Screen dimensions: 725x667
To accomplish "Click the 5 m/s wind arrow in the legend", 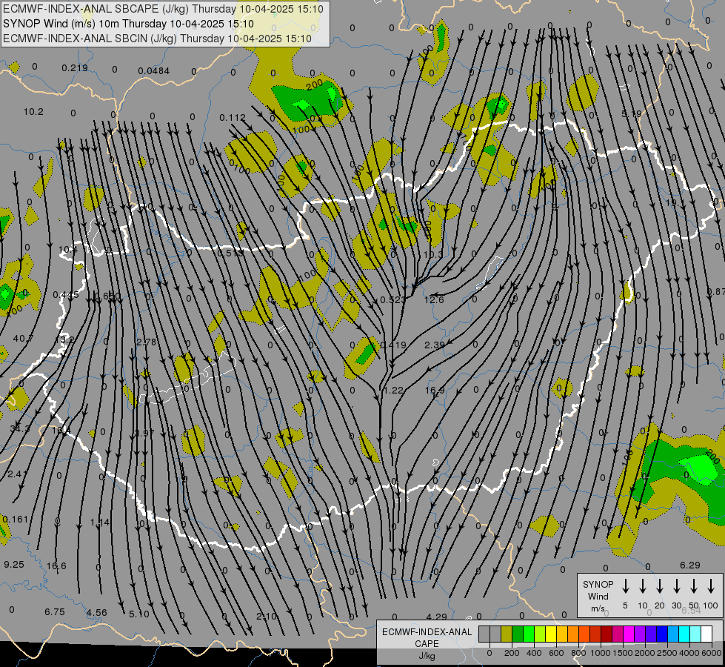I will [x=625, y=586].
